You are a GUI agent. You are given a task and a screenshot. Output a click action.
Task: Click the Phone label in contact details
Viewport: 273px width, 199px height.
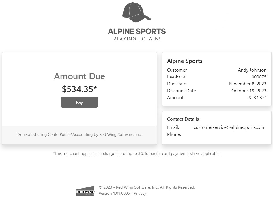tap(174, 134)
